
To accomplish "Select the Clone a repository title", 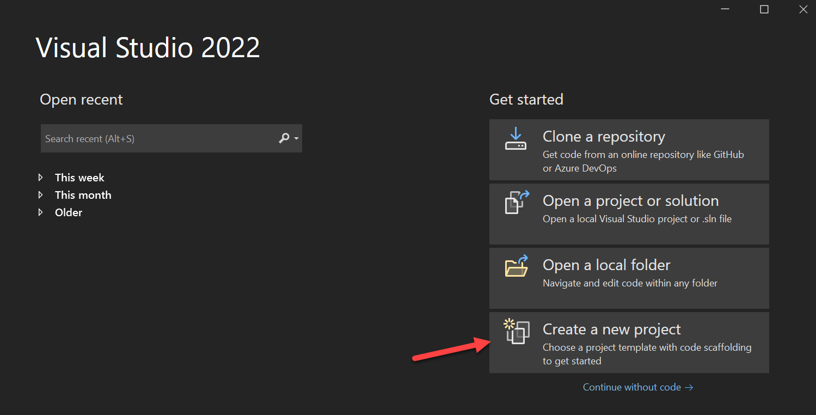I will pyautogui.click(x=604, y=136).
